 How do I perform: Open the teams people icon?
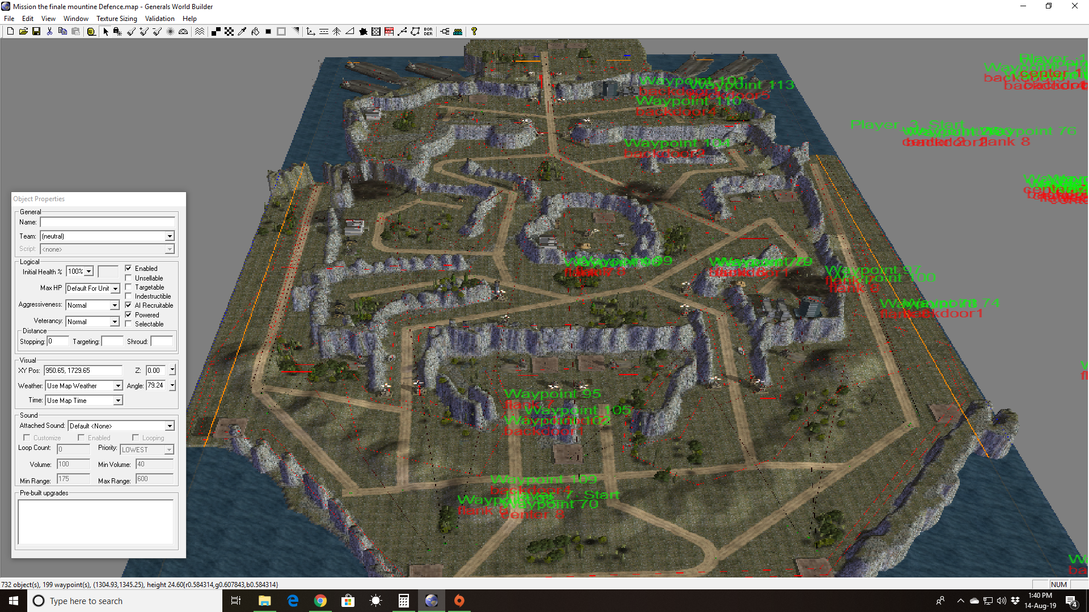[x=458, y=32]
